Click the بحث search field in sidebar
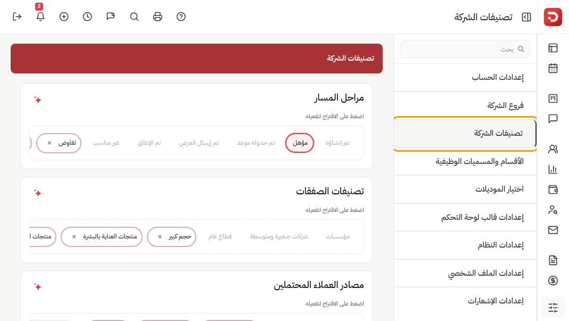The height and width of the screenshot is (321, 569). [465, 49]
